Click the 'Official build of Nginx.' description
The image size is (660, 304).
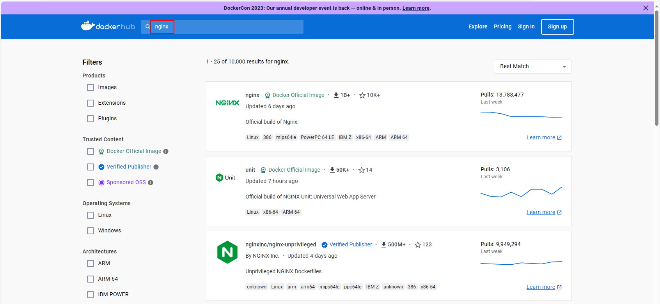tap(272, 122)
